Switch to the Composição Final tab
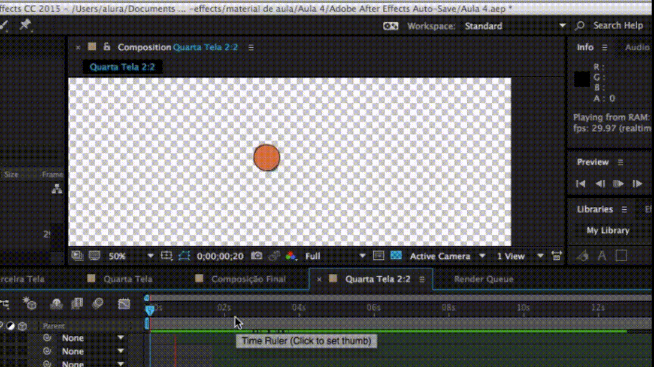Viewport: 654px width, 367px height. [x=249, y=279]
